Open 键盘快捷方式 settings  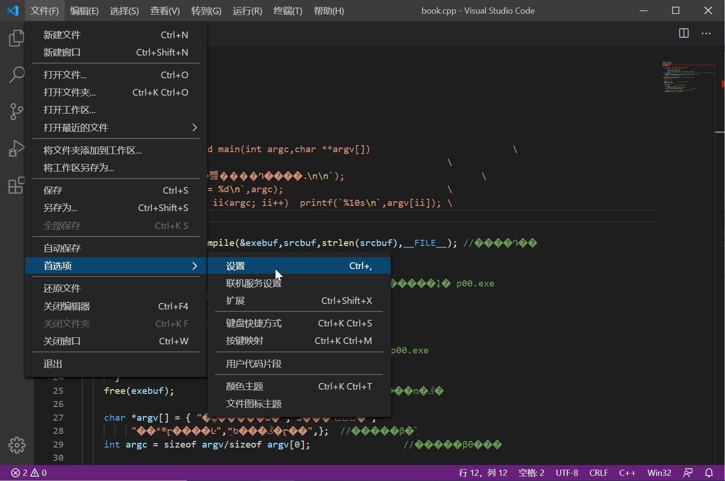[254, 323]
